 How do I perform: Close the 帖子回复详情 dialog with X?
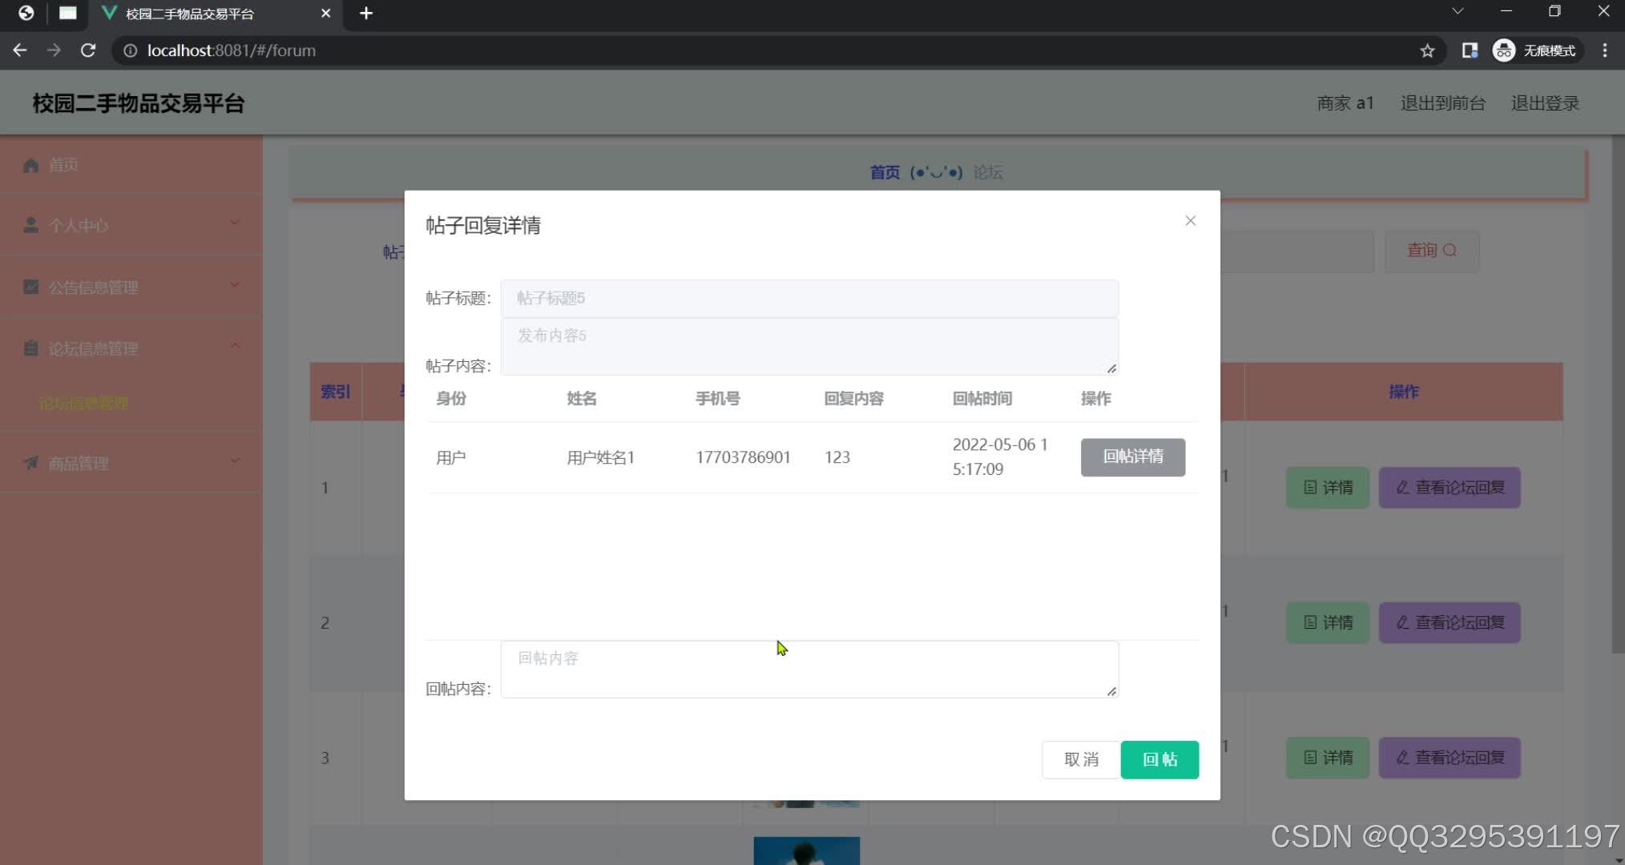1190,221
